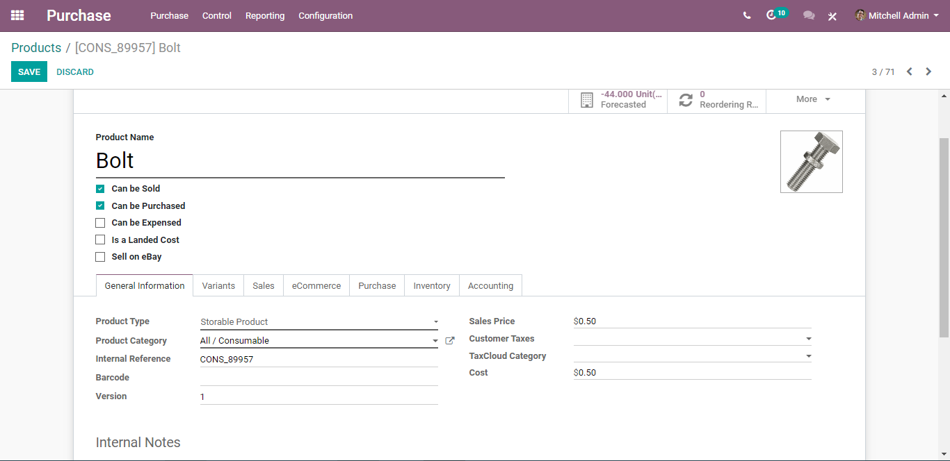Click the Products breadcrumb link
Image resolution: width=950 pixels, height=461 pixels.
36,48
